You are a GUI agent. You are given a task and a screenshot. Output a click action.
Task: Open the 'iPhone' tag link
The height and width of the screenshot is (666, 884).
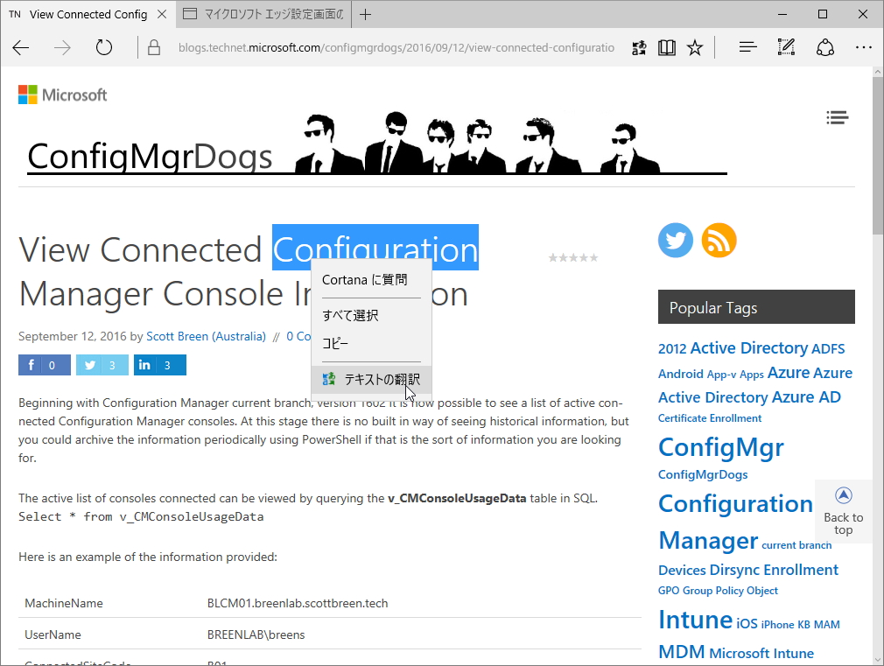(777, 624)
